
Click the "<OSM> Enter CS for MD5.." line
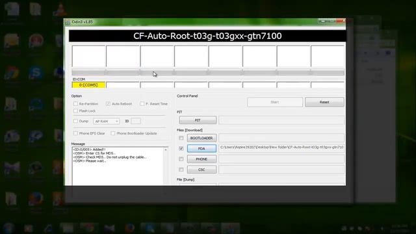(x=94, y=153)
